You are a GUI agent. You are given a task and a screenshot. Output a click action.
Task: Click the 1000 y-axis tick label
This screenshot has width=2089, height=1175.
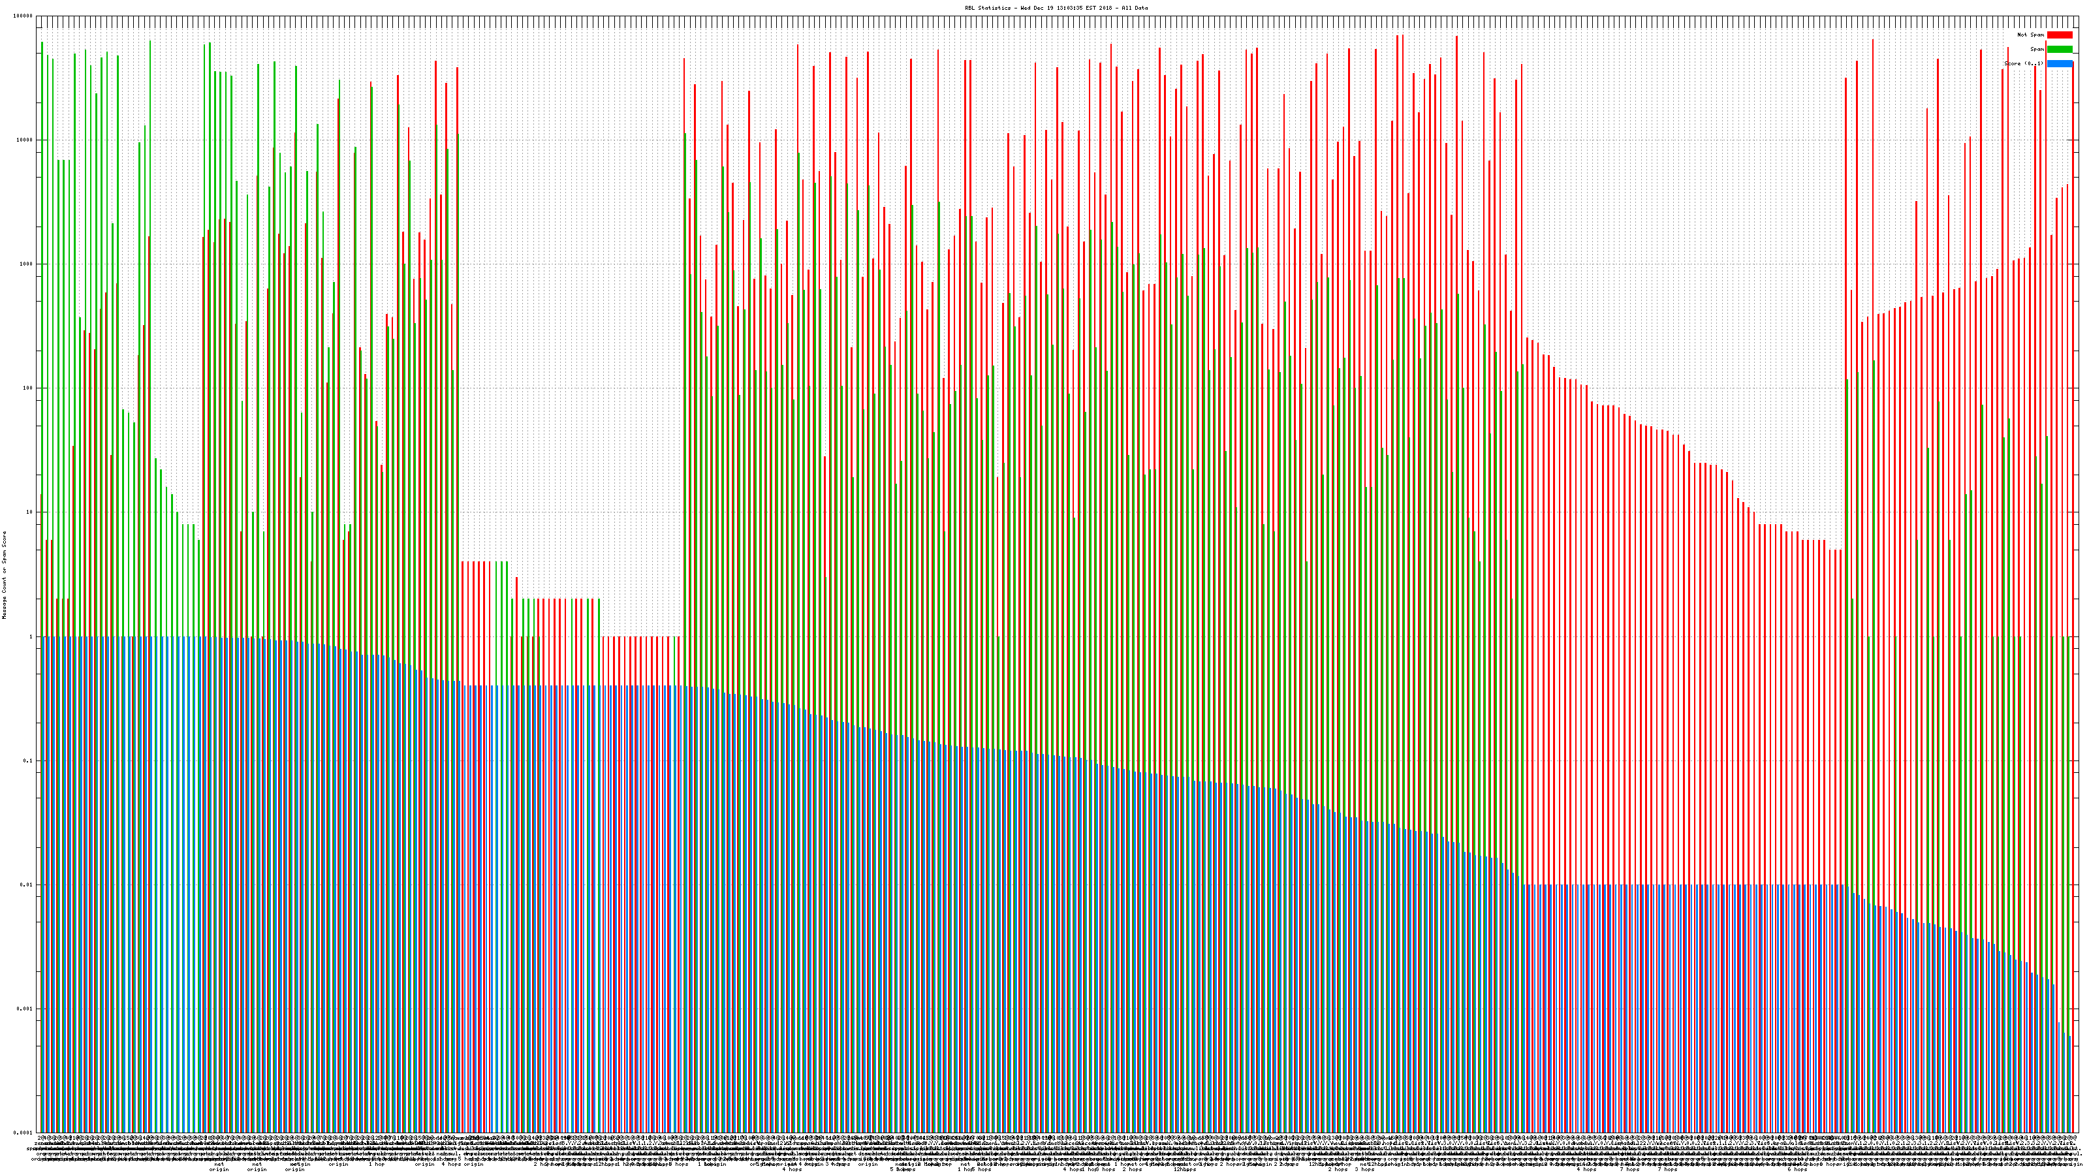click(x=26, y=264)
